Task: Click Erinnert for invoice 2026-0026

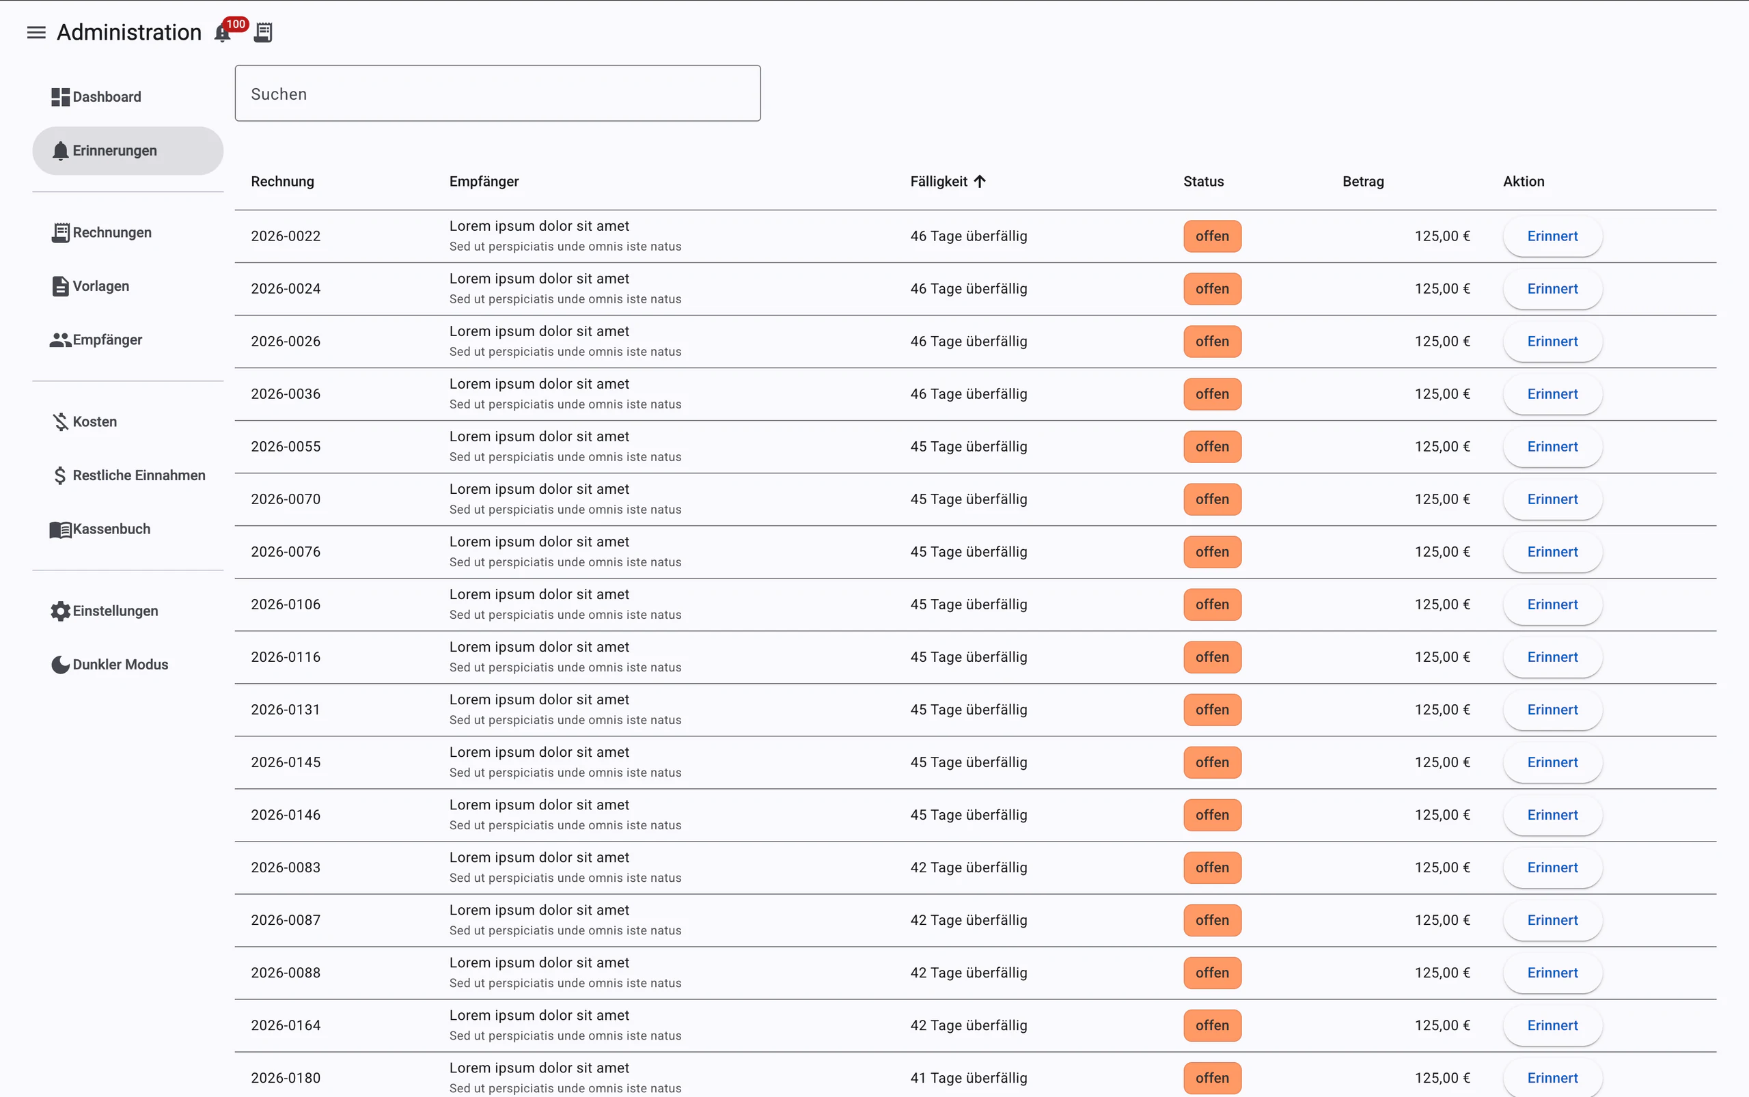Action: [x=1552, y=342]
